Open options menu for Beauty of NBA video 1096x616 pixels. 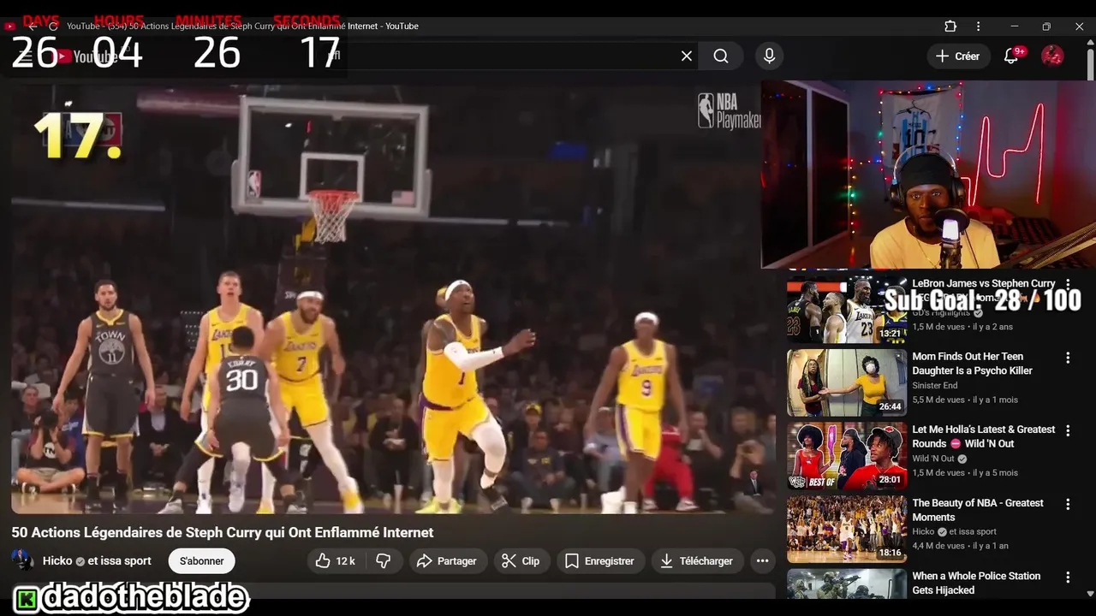pyautogui.click(x=1068, y=505)
